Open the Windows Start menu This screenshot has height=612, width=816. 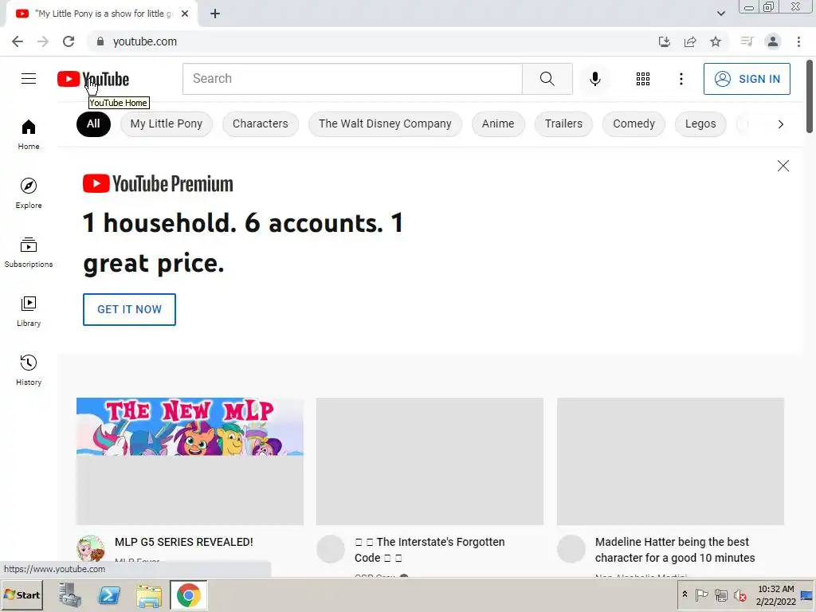[22, 594]
